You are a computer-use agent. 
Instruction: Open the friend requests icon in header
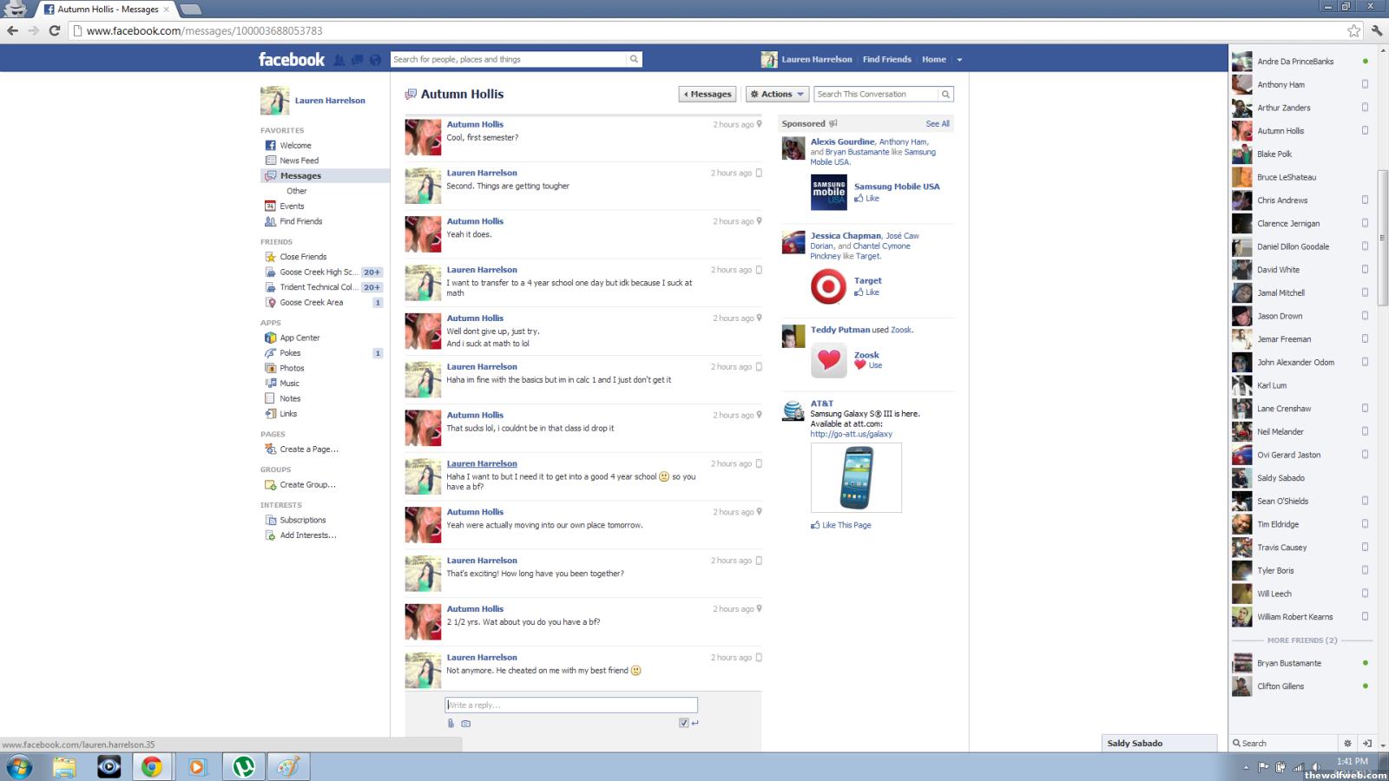tap(339, 60)
